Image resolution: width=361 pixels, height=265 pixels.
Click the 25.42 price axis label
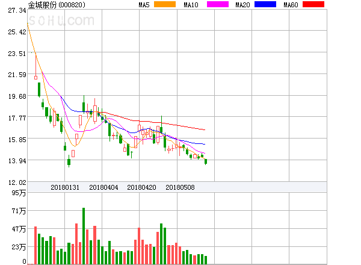[x=17, y=32]
